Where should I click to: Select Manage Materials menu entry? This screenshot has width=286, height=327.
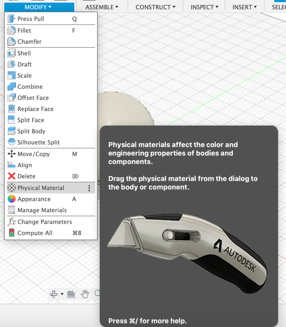pos(42,210)
